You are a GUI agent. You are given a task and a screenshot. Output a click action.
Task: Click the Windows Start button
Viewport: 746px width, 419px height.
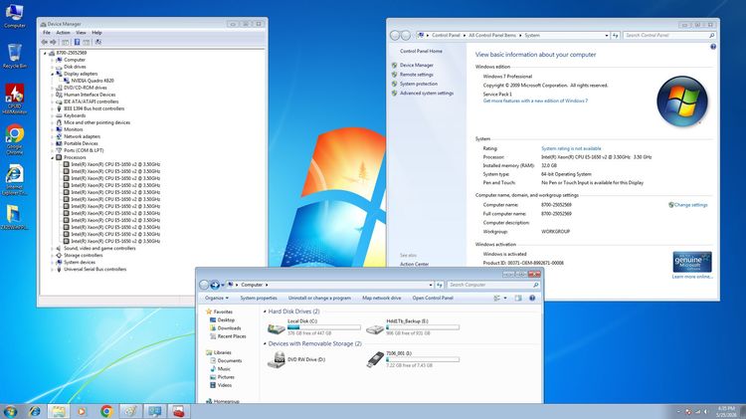[x=11, y=411]
